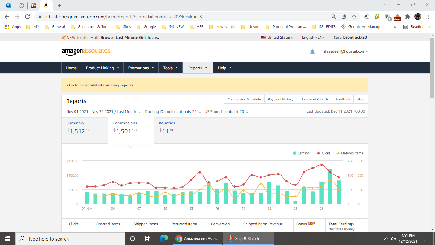The image size is (435, 245).
Task: Click the Shipped Items Revenue column header
Action: [263, 224]
